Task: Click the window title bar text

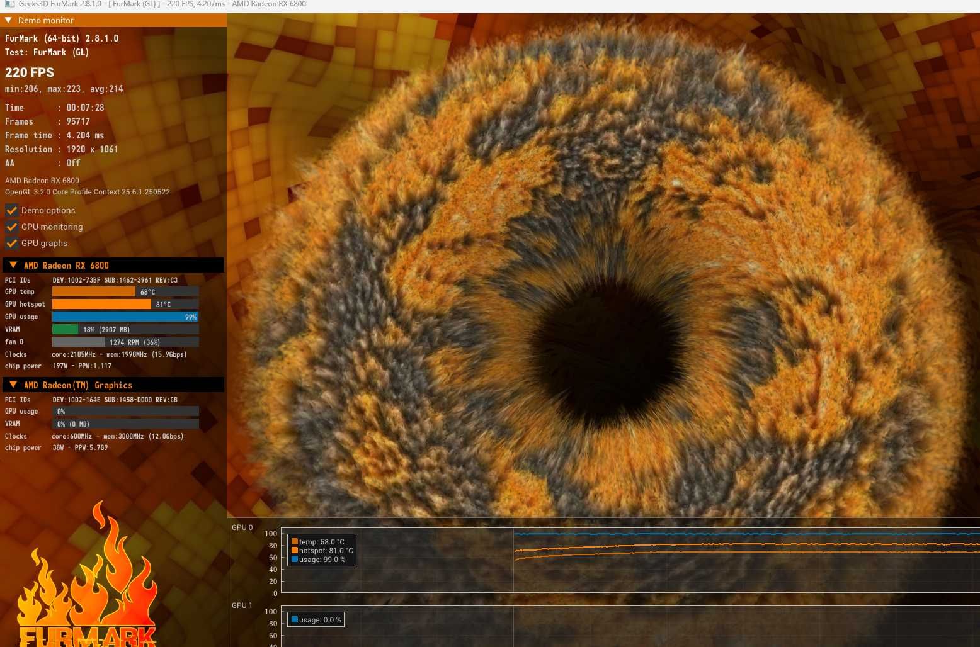Action: [x=162, y=4]
